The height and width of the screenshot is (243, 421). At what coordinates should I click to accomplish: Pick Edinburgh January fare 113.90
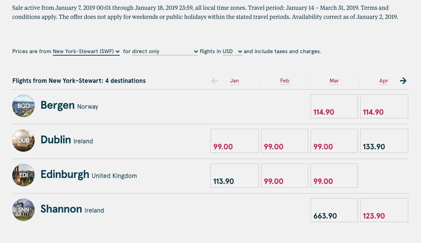click(234, 176)
